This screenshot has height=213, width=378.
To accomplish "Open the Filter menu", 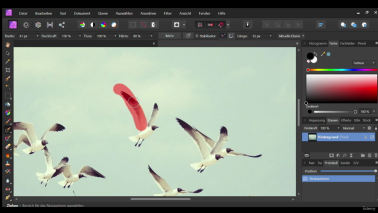I will [x=168, y=13].
